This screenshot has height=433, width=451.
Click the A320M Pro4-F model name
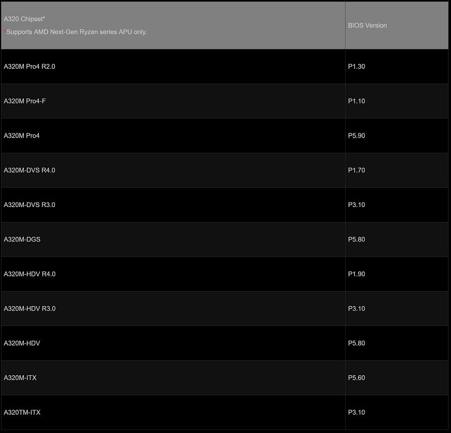pyautogui.click(x=25, y=101)
